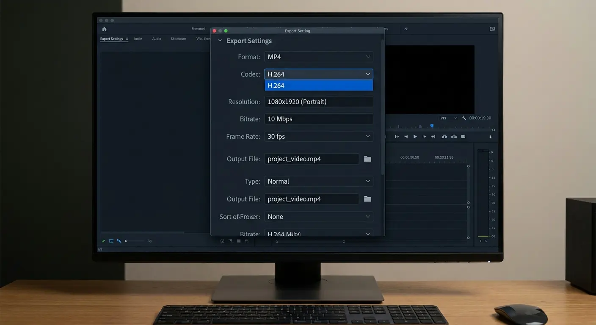Click the play button under preview
The height and width of the screenshot is (325, 596).
[x=415, y=137]
